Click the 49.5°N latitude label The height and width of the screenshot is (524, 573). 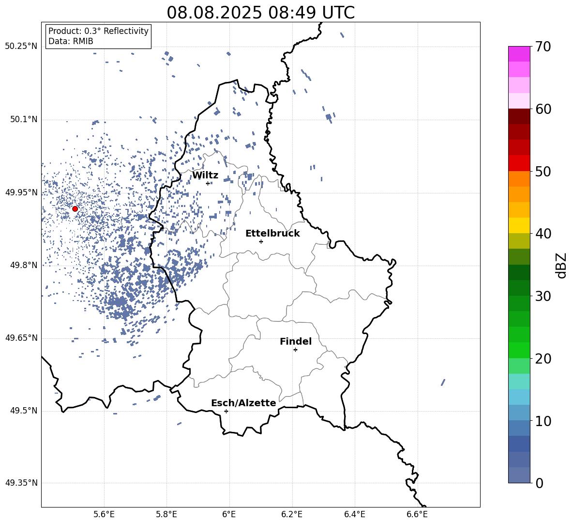click(x=24, y=411)
